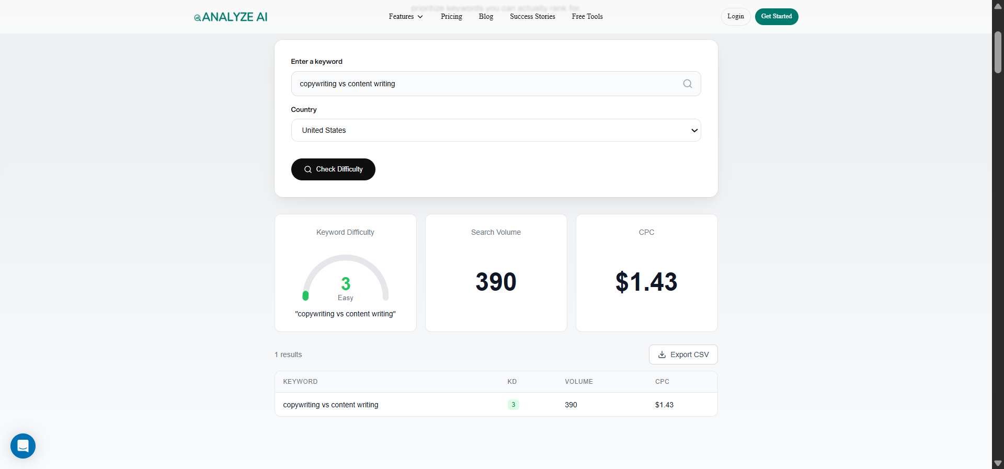The width and height of the screenshot is (1004, 469).
Task: Select the copywriting vs content writing table row
Action: [330, 405]
